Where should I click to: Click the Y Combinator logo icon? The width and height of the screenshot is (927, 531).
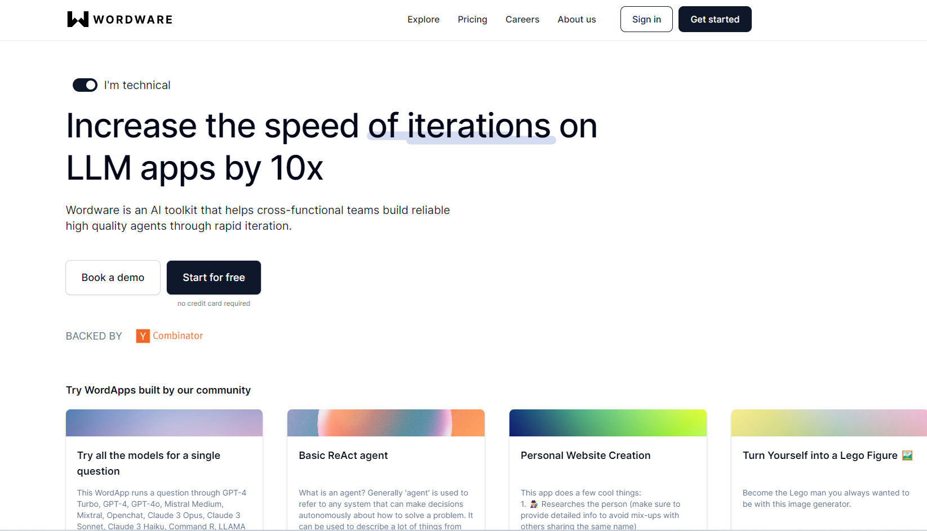143,336
